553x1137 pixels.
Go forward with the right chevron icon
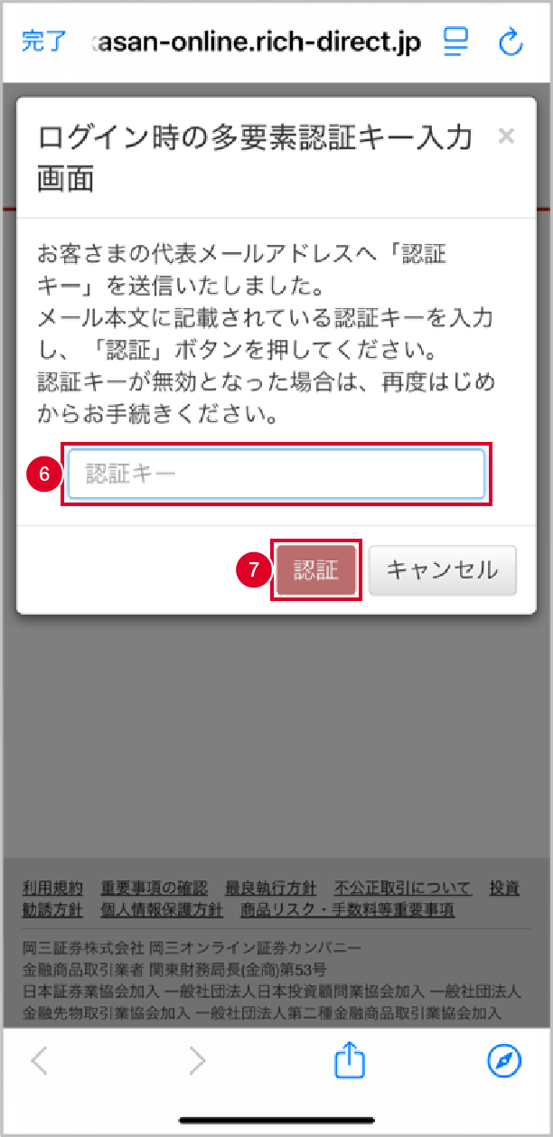pos(197,1061)
